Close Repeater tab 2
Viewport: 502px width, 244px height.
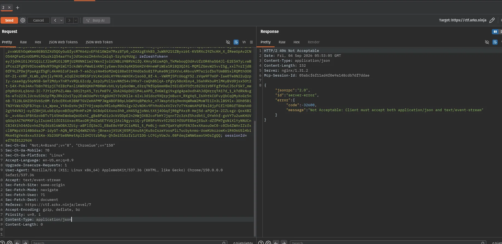click(9, 7)
